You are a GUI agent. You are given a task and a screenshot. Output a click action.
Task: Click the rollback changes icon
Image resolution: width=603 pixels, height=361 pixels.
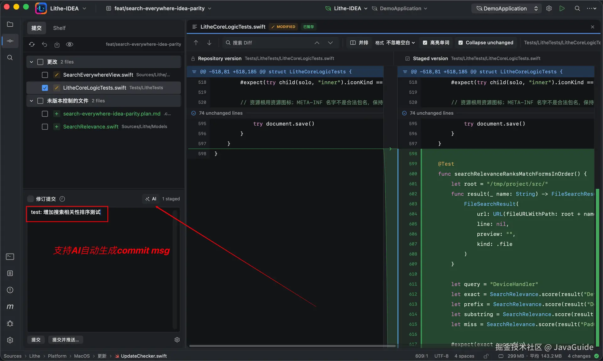tap(44, 44)
